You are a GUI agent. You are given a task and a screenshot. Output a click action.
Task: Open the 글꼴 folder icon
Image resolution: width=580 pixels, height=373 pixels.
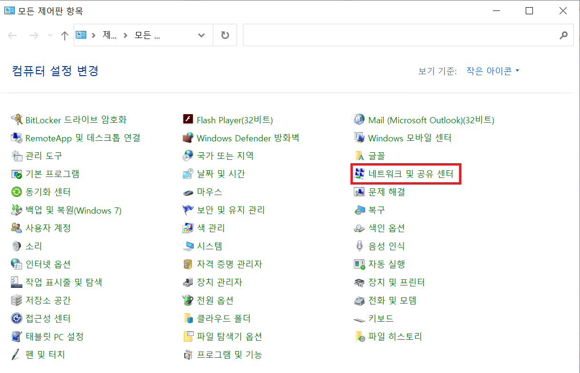[x=360, y=156]
